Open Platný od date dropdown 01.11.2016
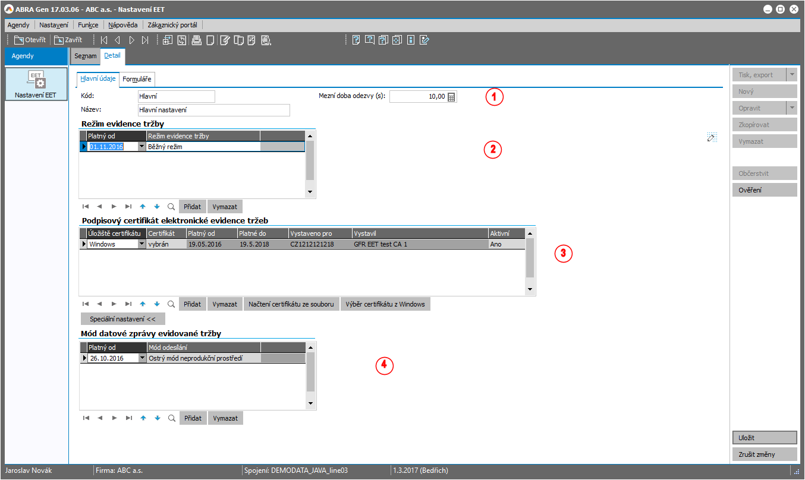 pyautogui.click(x=141, y=146)
